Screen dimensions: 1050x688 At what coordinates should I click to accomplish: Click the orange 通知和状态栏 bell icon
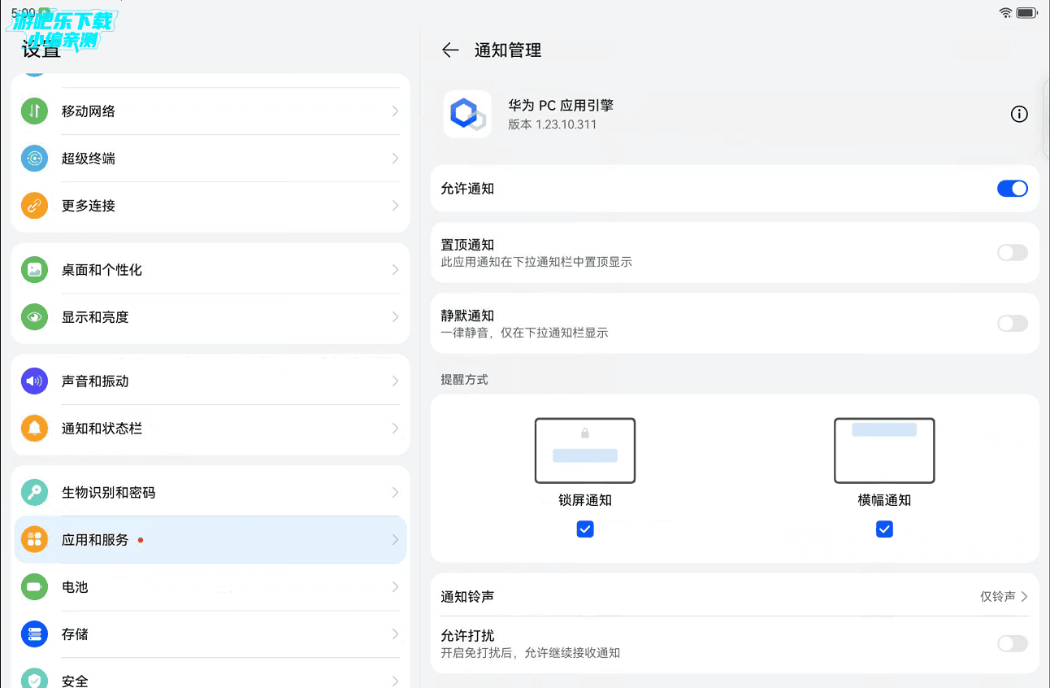coord(34,429)
